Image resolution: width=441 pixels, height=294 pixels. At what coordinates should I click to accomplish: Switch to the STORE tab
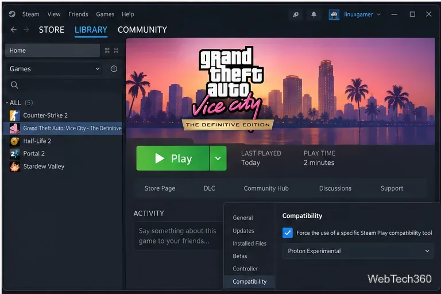click(x=52, y=30)
